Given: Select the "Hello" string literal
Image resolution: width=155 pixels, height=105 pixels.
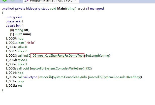Looking at the screenshot, I should click(30, 43).
